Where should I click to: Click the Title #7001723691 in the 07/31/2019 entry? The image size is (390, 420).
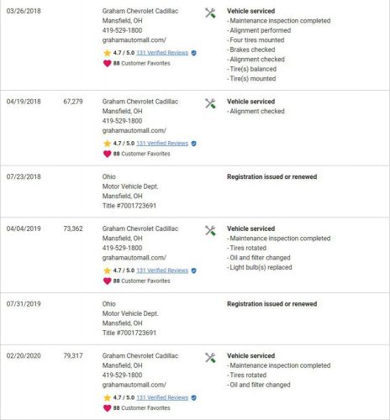tap(129, 333)
